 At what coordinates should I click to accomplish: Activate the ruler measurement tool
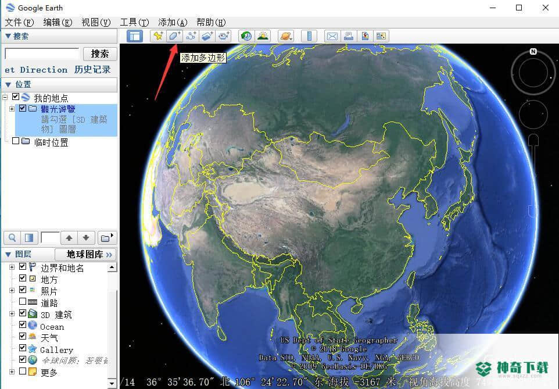309,36
